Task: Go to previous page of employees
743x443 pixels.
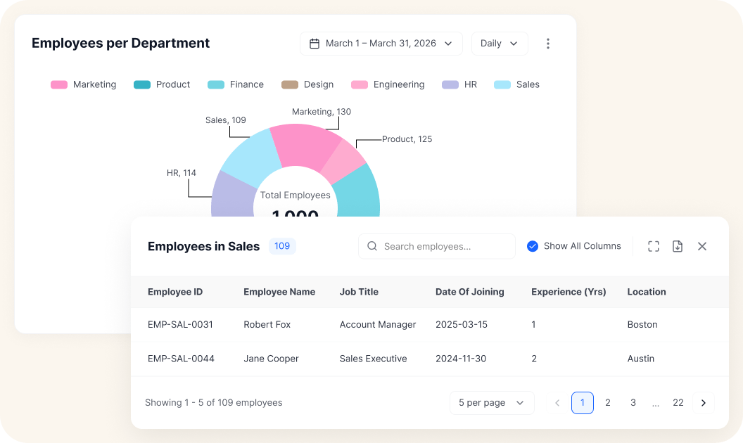Action: click(557, 403)
